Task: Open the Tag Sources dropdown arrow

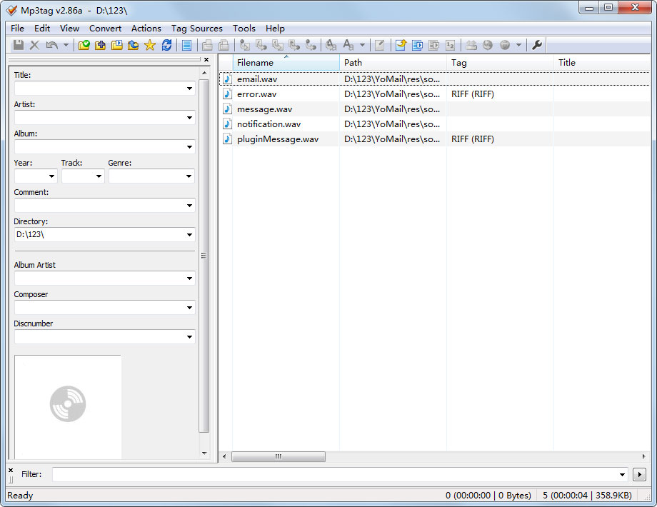Action: [518, 45]
